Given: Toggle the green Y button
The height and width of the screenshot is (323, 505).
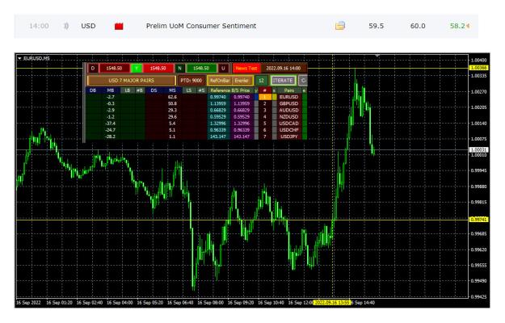Looking at the screenshot, I should coord(137,68).
